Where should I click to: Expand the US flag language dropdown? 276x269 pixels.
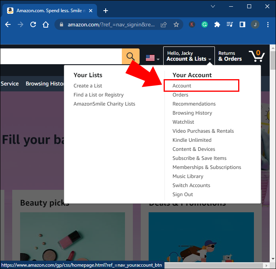coord(153,58)
